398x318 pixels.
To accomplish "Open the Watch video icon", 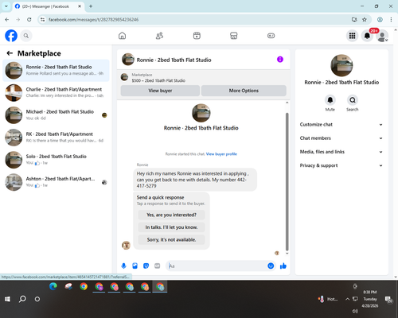I will pos(197,36).
